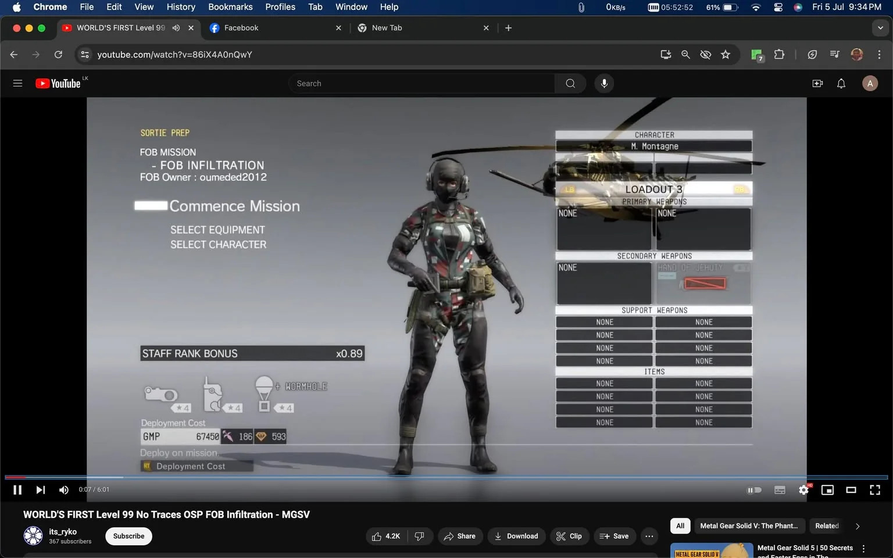
Task: Open YouTube notifications bell
Action: click(x=841, y=83)
